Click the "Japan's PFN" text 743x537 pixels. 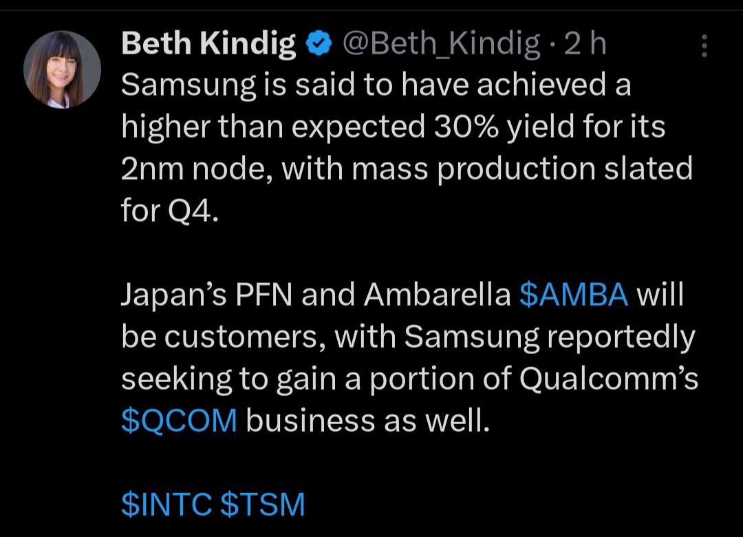coord(206,295)
